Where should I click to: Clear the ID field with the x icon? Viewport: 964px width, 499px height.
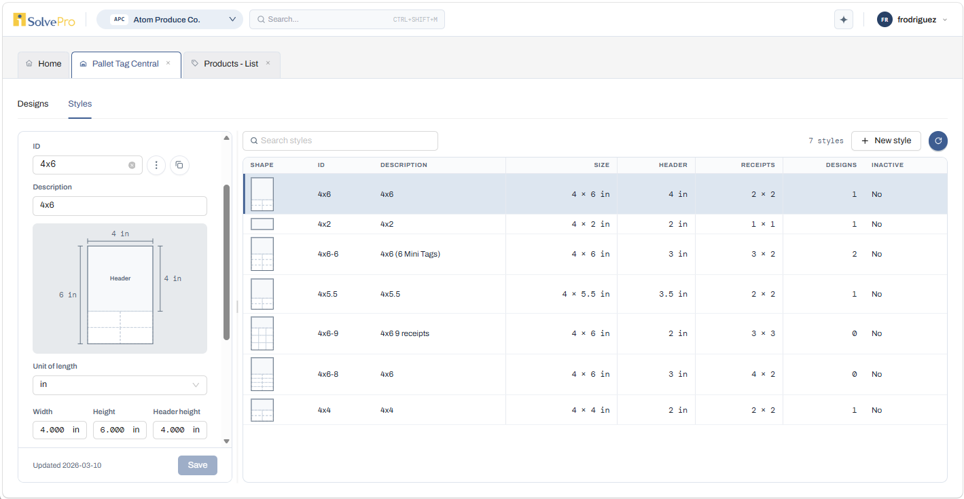tap(132, 165)
